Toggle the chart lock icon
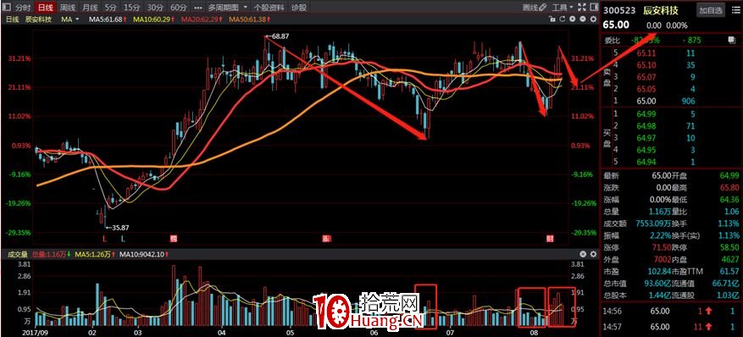The width and height of the screenshot is (743, 337). [552, 19]
